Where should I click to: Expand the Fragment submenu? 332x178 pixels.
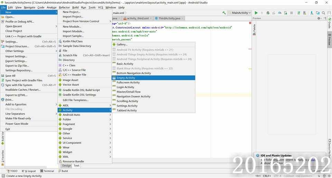click(85, 124)
